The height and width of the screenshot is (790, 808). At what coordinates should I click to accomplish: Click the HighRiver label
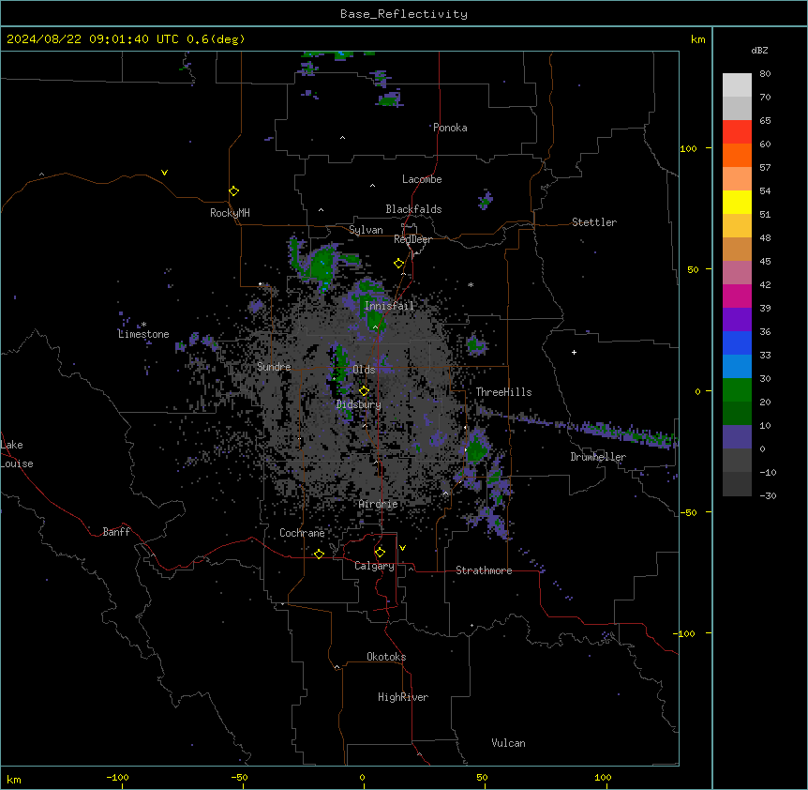pos(403,697)
